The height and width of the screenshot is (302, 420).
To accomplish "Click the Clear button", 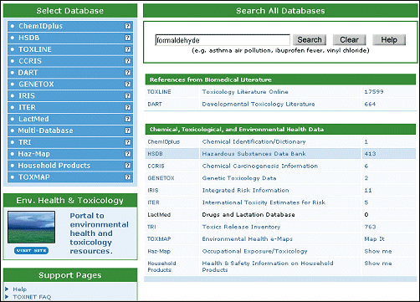I will tap(349, 40).
